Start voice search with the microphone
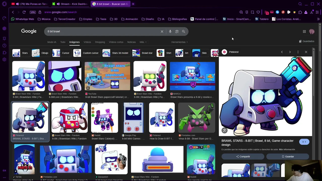The width and height of the screenshot is (322, 181). [170, 31]
